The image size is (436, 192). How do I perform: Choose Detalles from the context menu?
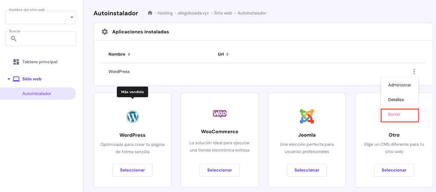pyautogui.click(x=396, y=100)
